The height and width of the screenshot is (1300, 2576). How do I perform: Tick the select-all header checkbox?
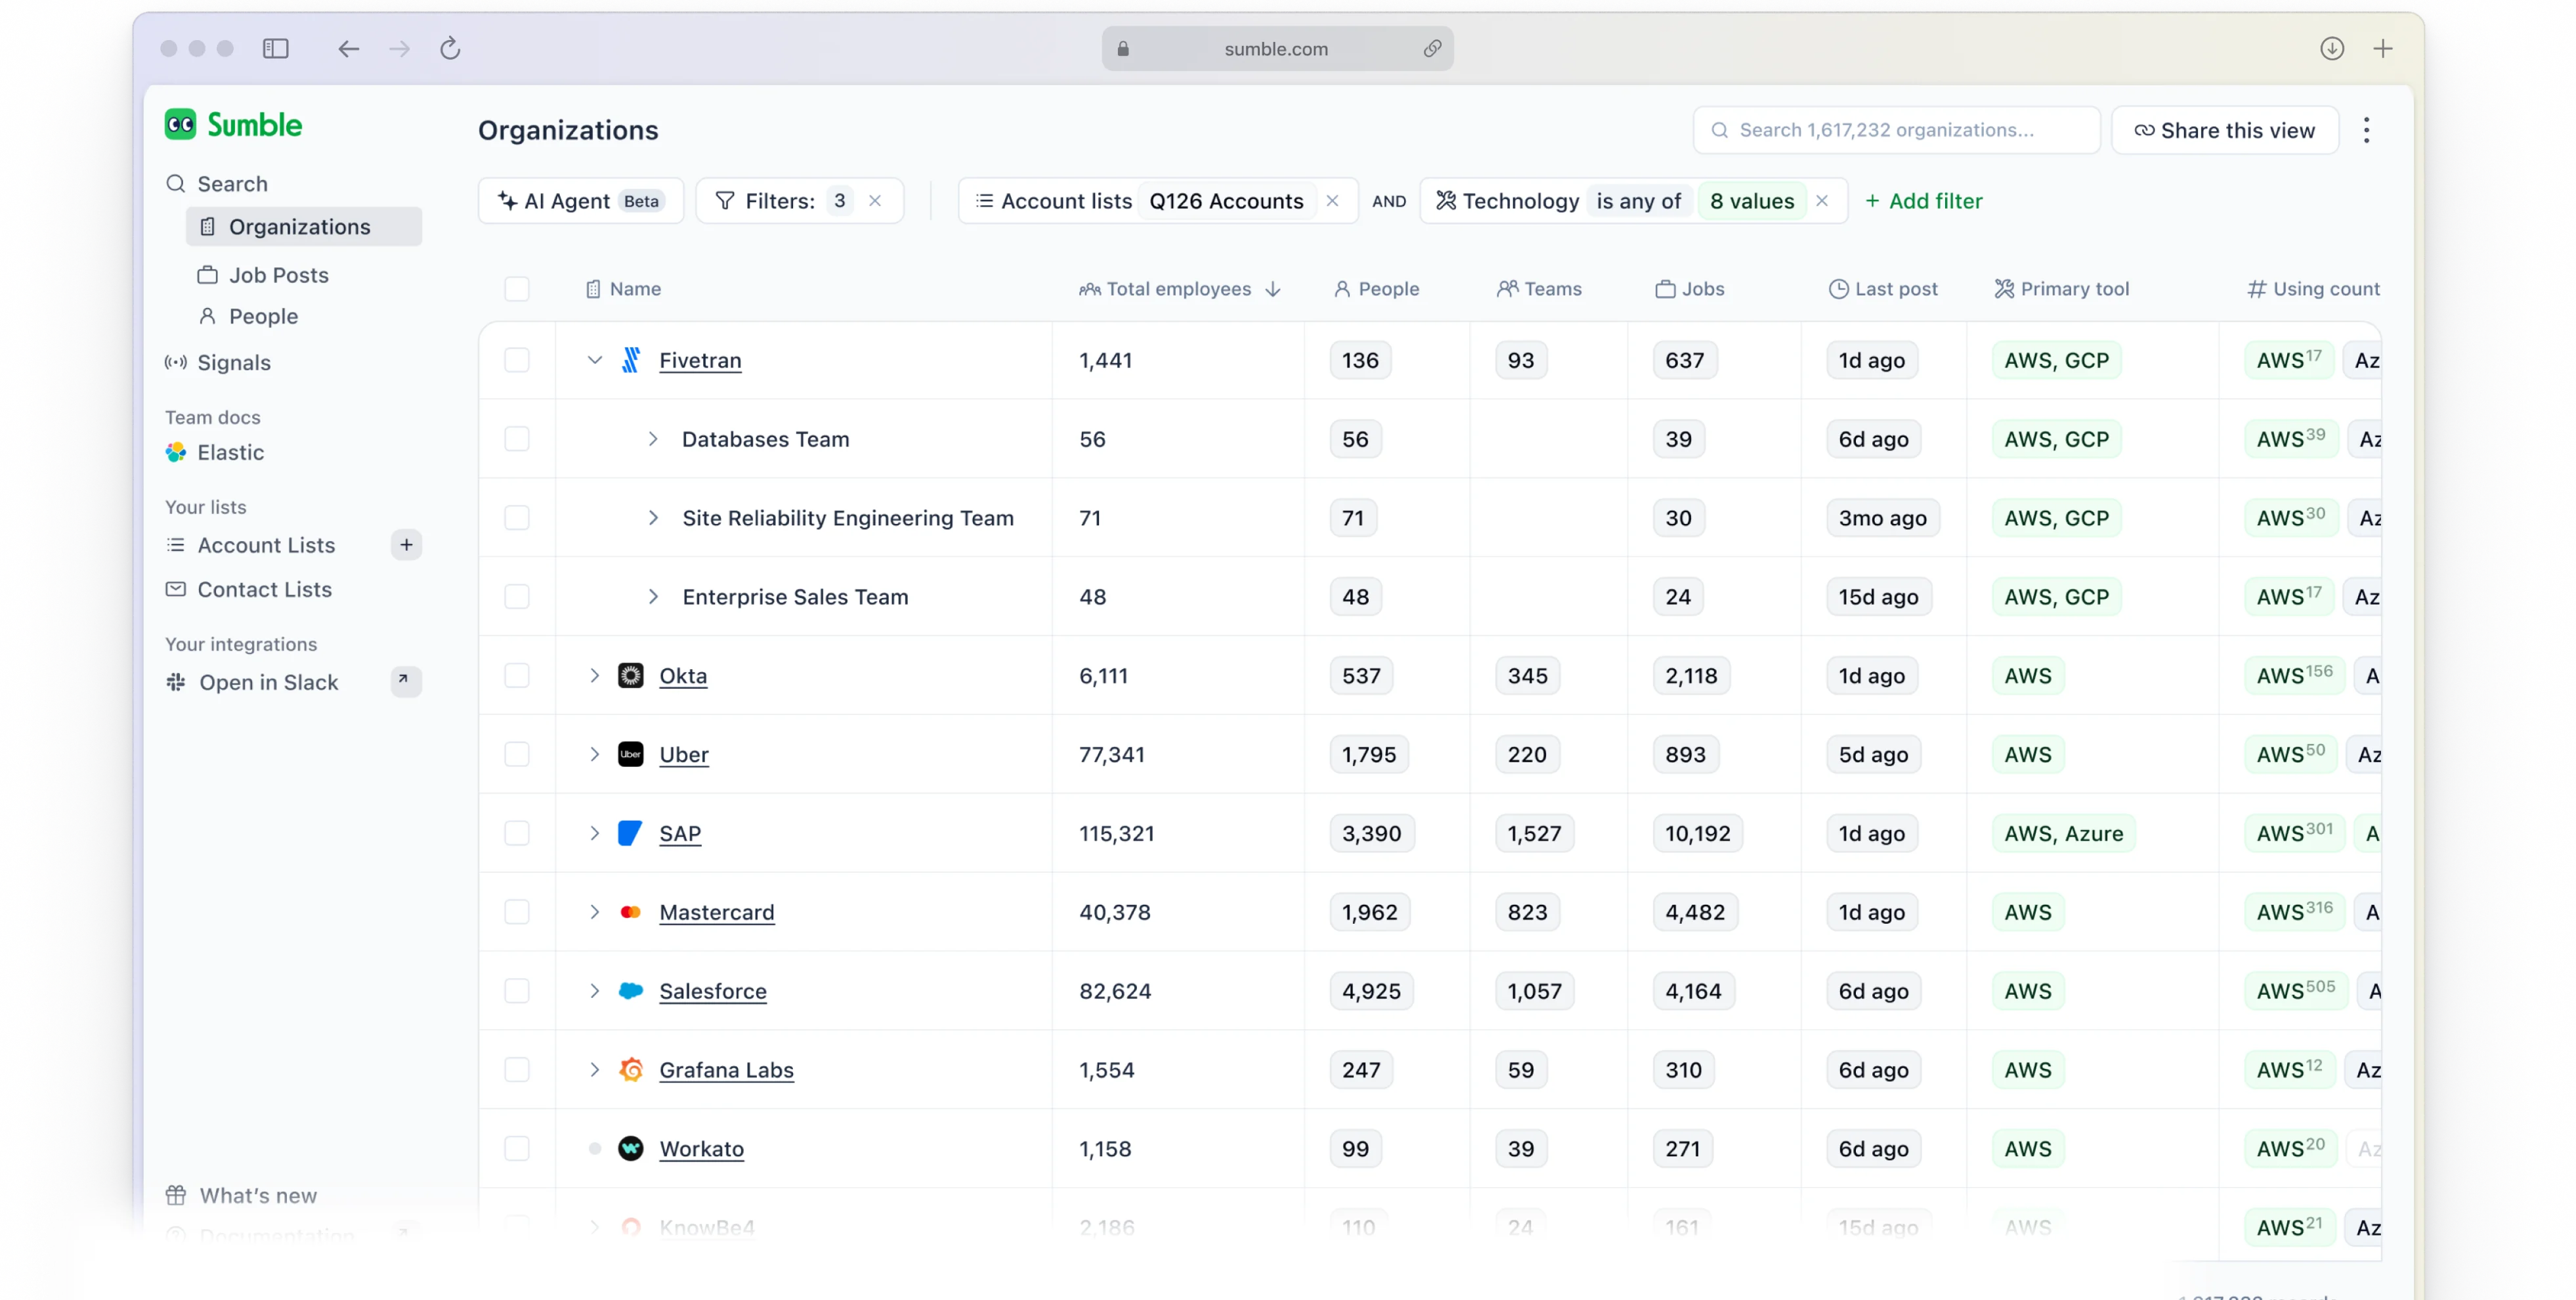(517, 289)
